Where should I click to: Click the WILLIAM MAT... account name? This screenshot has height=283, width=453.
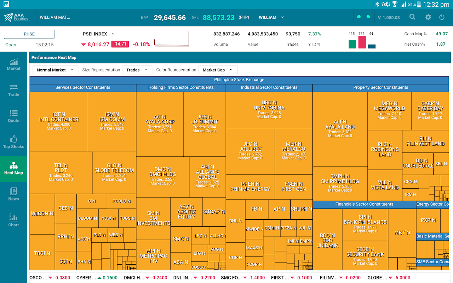coord(55,17)
